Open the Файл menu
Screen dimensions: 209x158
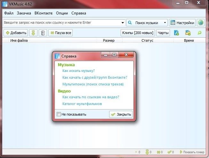tap(9, 13)
